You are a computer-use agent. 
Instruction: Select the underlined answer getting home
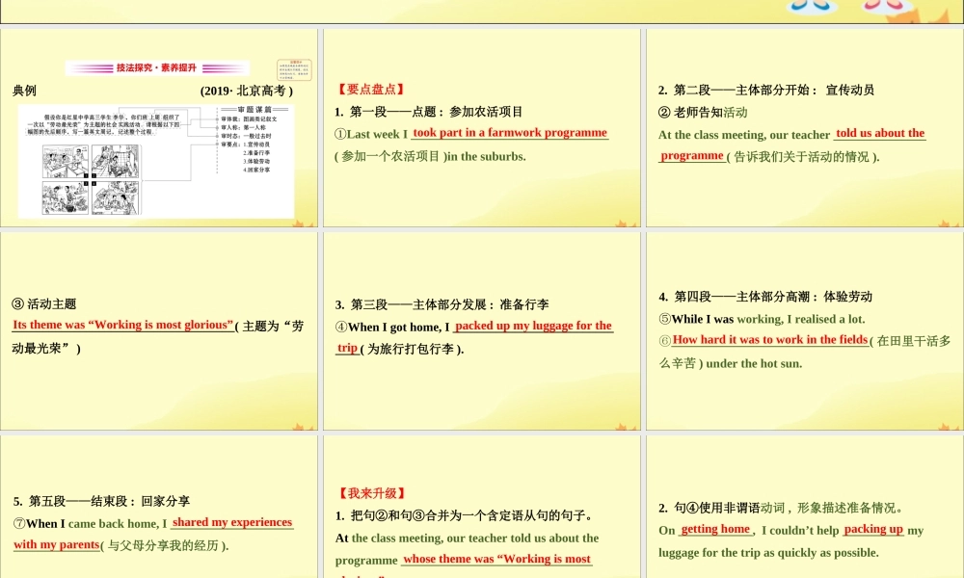(715, 529)
